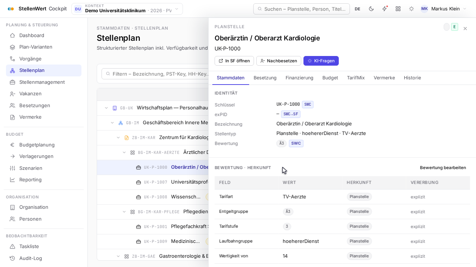The height and width of the screenshot is (267, 476).
Task: Open the grid apps icon in header
Action: pos(398,9)
